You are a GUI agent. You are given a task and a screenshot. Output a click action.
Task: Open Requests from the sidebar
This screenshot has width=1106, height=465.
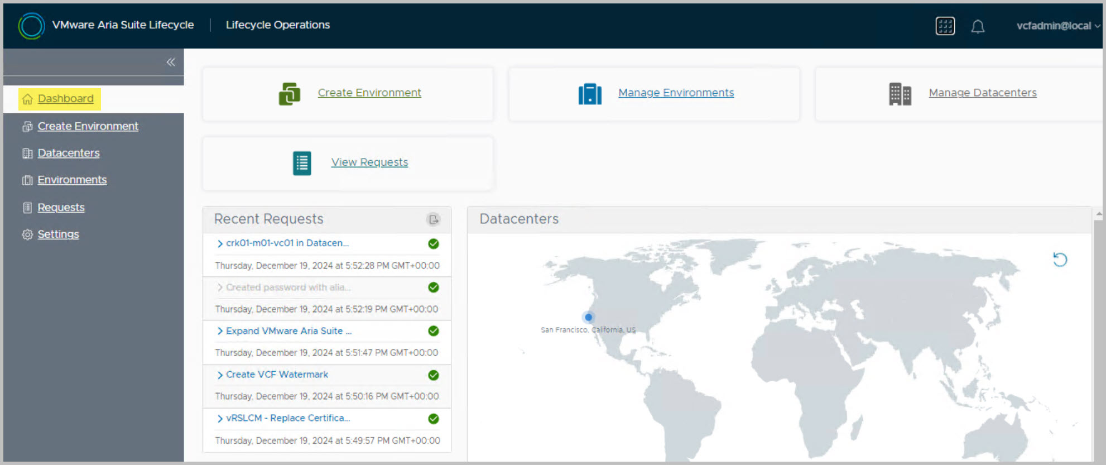tap(61, 208)
